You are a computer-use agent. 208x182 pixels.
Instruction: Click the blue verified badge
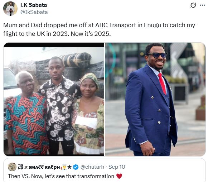[x=76, y=167]
